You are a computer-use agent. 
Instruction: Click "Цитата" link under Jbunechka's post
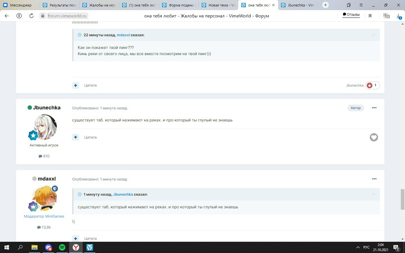point(90,137)
